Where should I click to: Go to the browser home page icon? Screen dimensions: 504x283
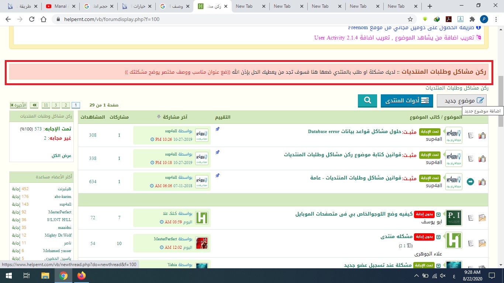[x=44, y=19]
